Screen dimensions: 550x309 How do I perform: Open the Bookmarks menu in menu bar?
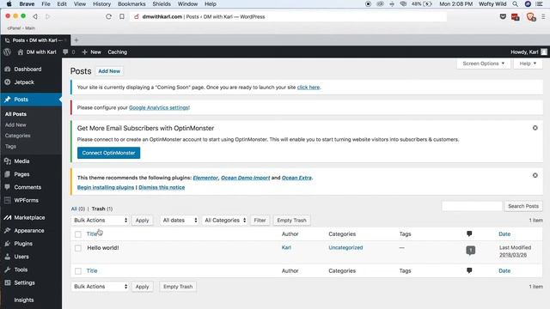[x=131, y=3]
